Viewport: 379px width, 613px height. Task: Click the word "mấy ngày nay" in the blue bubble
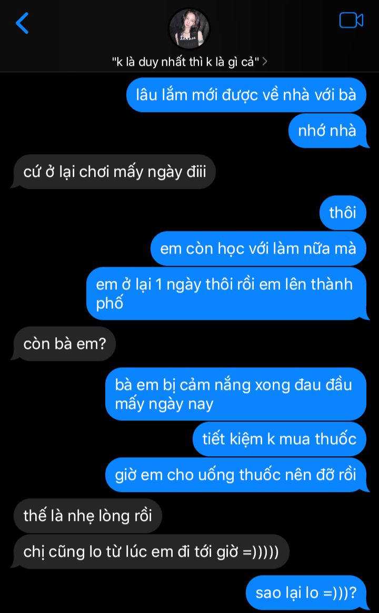click(x=164, y=404)
